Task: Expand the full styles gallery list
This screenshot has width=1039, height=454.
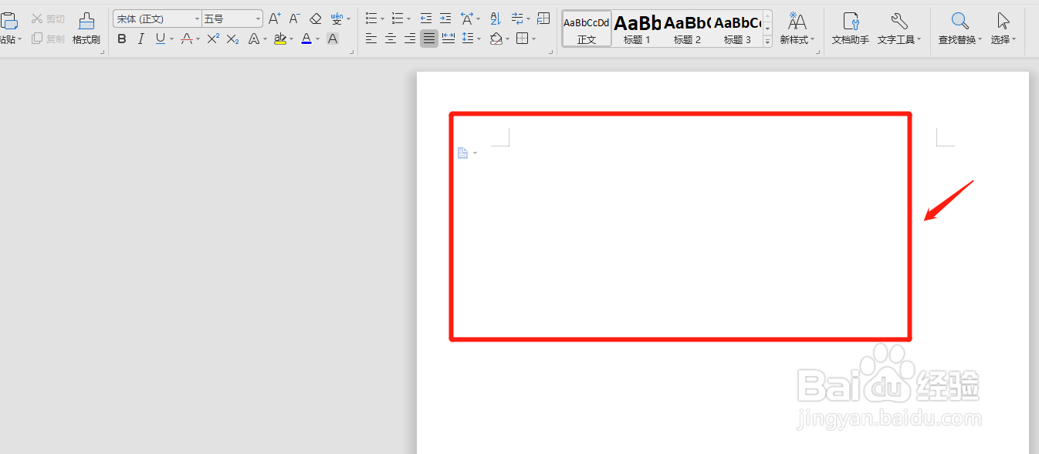Action: coord(767,42)
